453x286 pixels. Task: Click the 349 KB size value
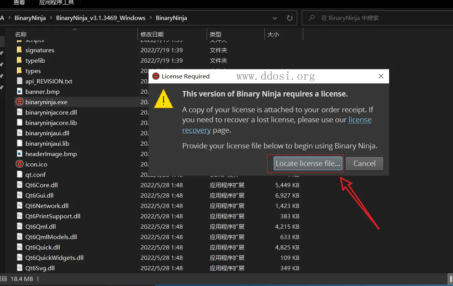[289, 268]
